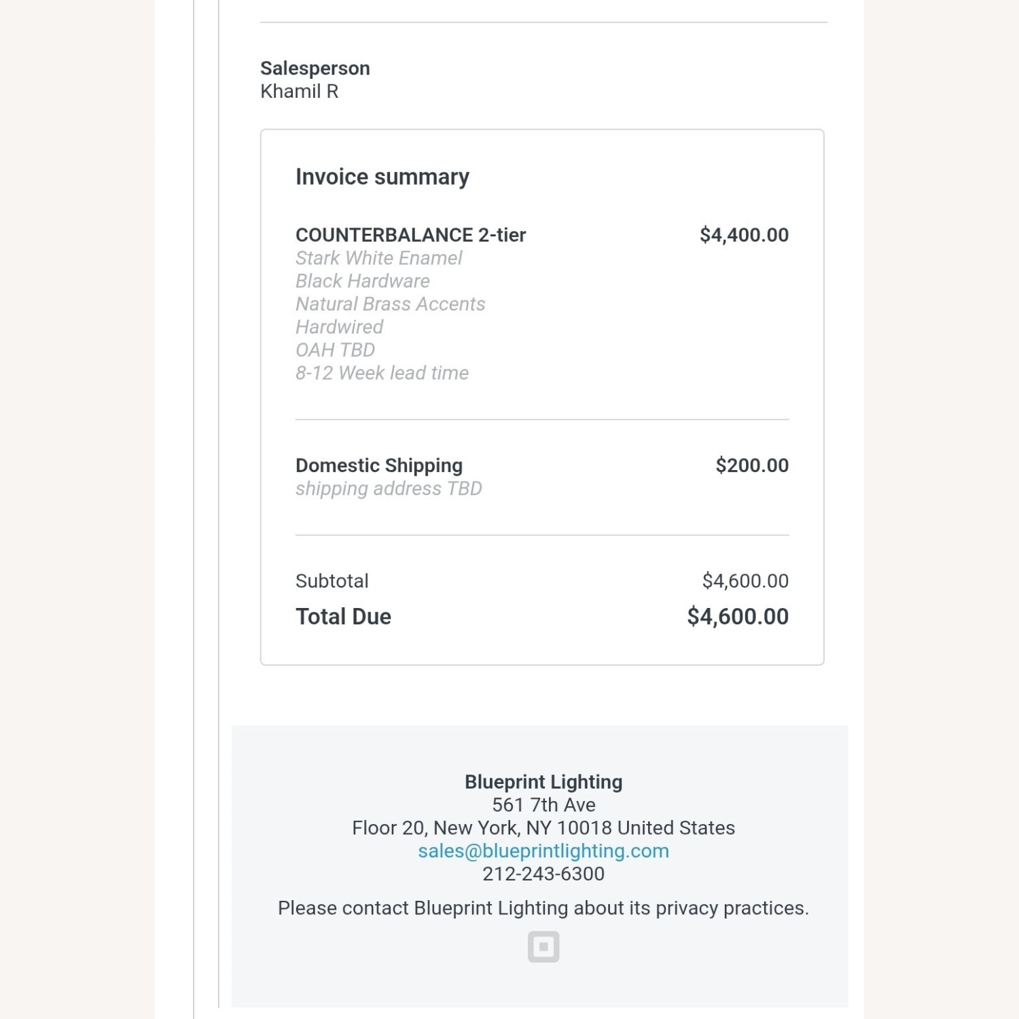
Task: Select the Stark White Enamel description
Action: point(378,258)
